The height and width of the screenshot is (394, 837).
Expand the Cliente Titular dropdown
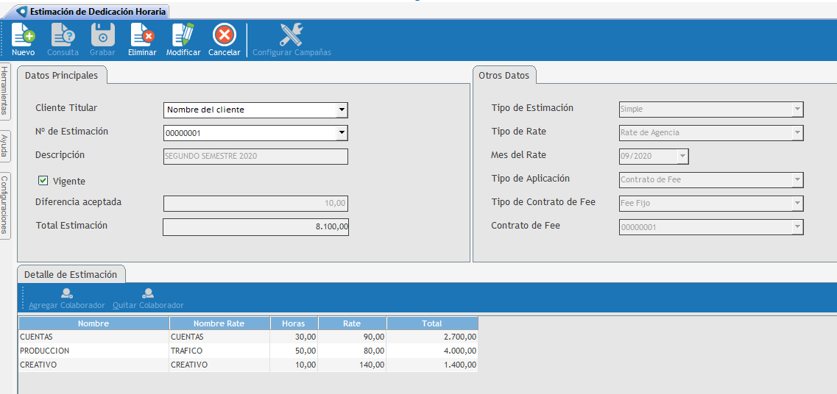point(341,110)
